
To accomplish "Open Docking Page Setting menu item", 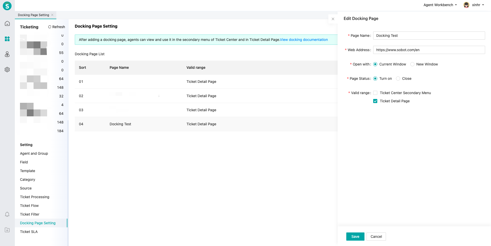I will (41, 223).
